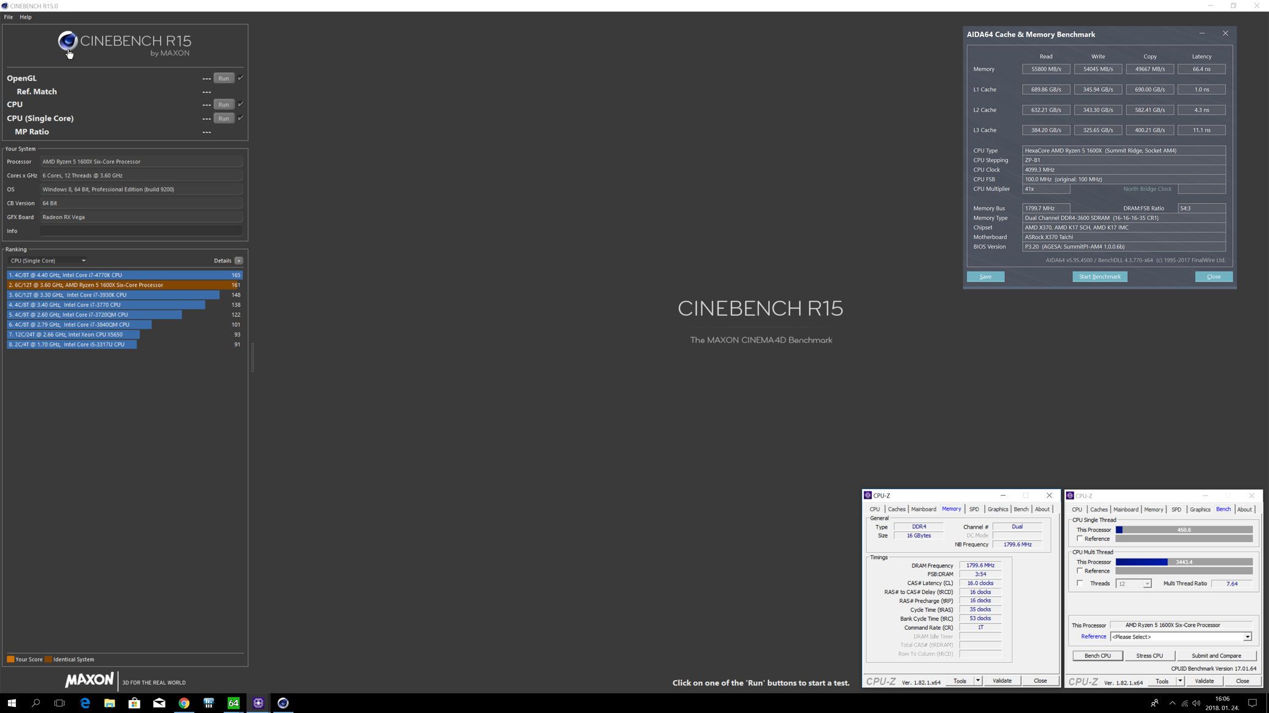Click the blue Reference link in CPU-Z

(1093, 637)
